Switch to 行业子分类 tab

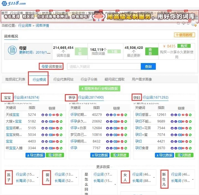pos(89,79)
